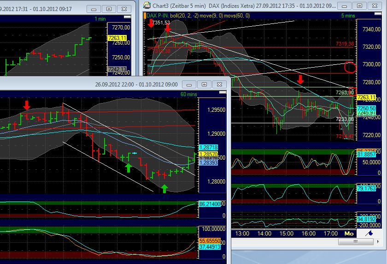387x264 pixels.
Task: Click the white handle above the 1 min scale
Action: 127,17
